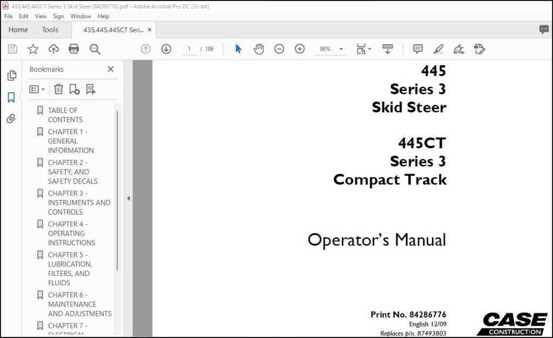
Task: Open the Sign document pen tool
Action: click(x=459, y=49)
